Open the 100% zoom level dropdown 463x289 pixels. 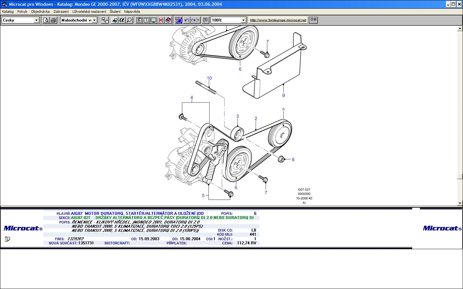pyautogui.click(x=243, y=20)
